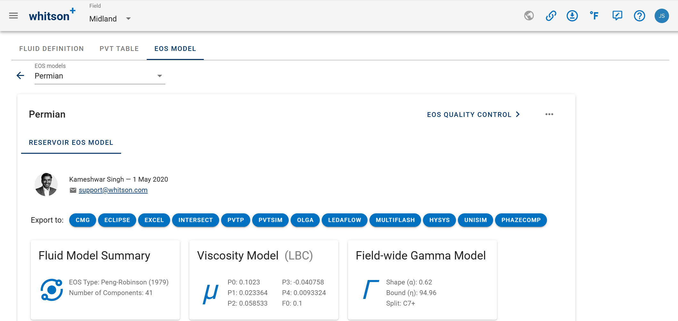Export to ECLIPSE
This screenshot has height=321, width=678.
click(x=117, y=220)
